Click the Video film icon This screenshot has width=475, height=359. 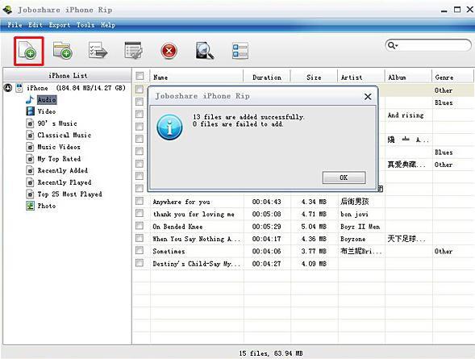pyautogui.click(x=30, y=111)
